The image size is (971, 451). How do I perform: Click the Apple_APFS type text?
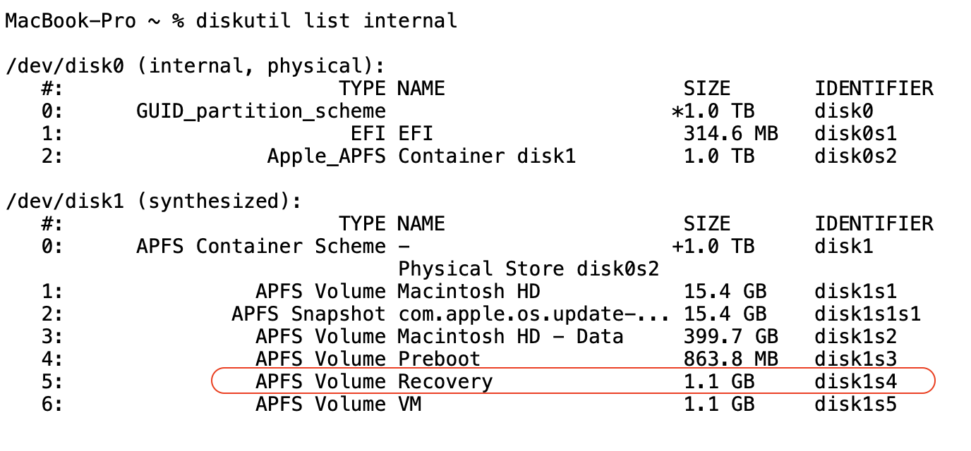point(326,156)
